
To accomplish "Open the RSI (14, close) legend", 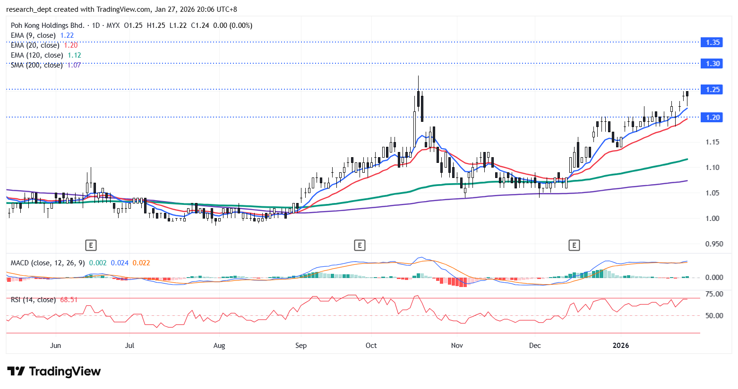I will coord(33,300).
